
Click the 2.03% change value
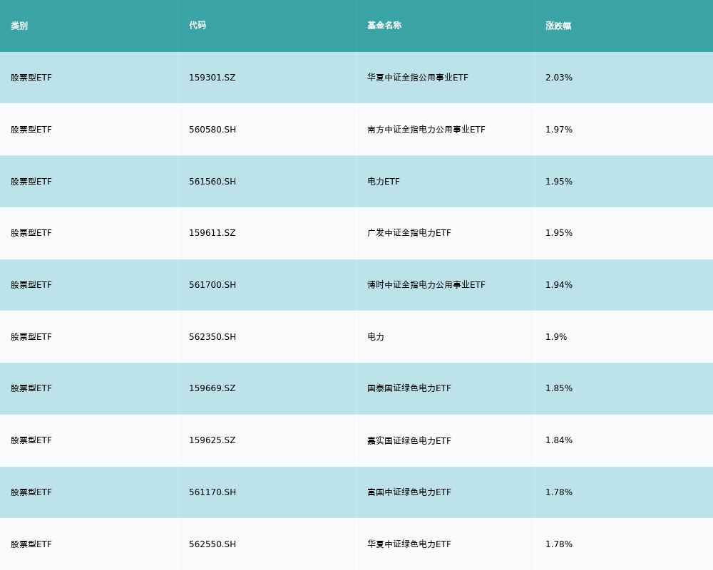click(559, 78)
